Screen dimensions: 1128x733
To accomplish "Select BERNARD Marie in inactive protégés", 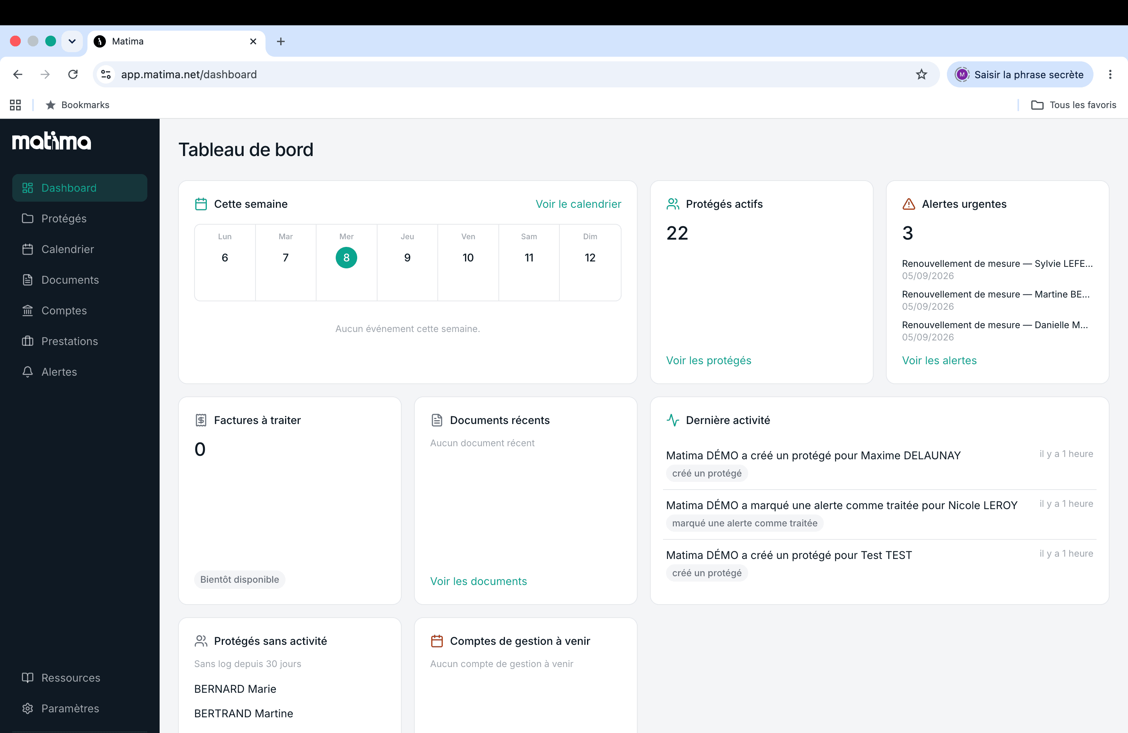I will tap(235, 689).
